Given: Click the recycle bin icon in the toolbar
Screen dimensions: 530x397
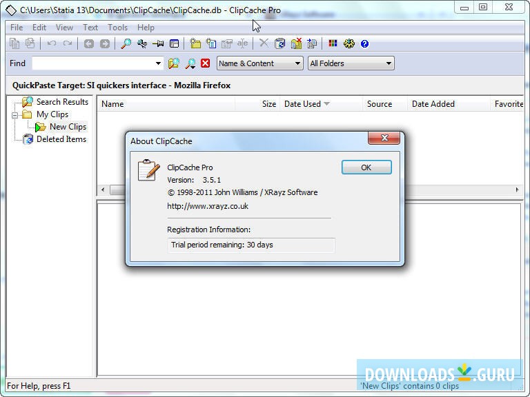Looking at the screenshot, I should (280, 43).
